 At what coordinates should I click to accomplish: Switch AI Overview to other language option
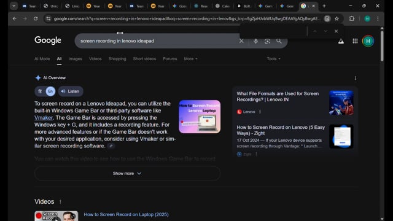(40, 91)
